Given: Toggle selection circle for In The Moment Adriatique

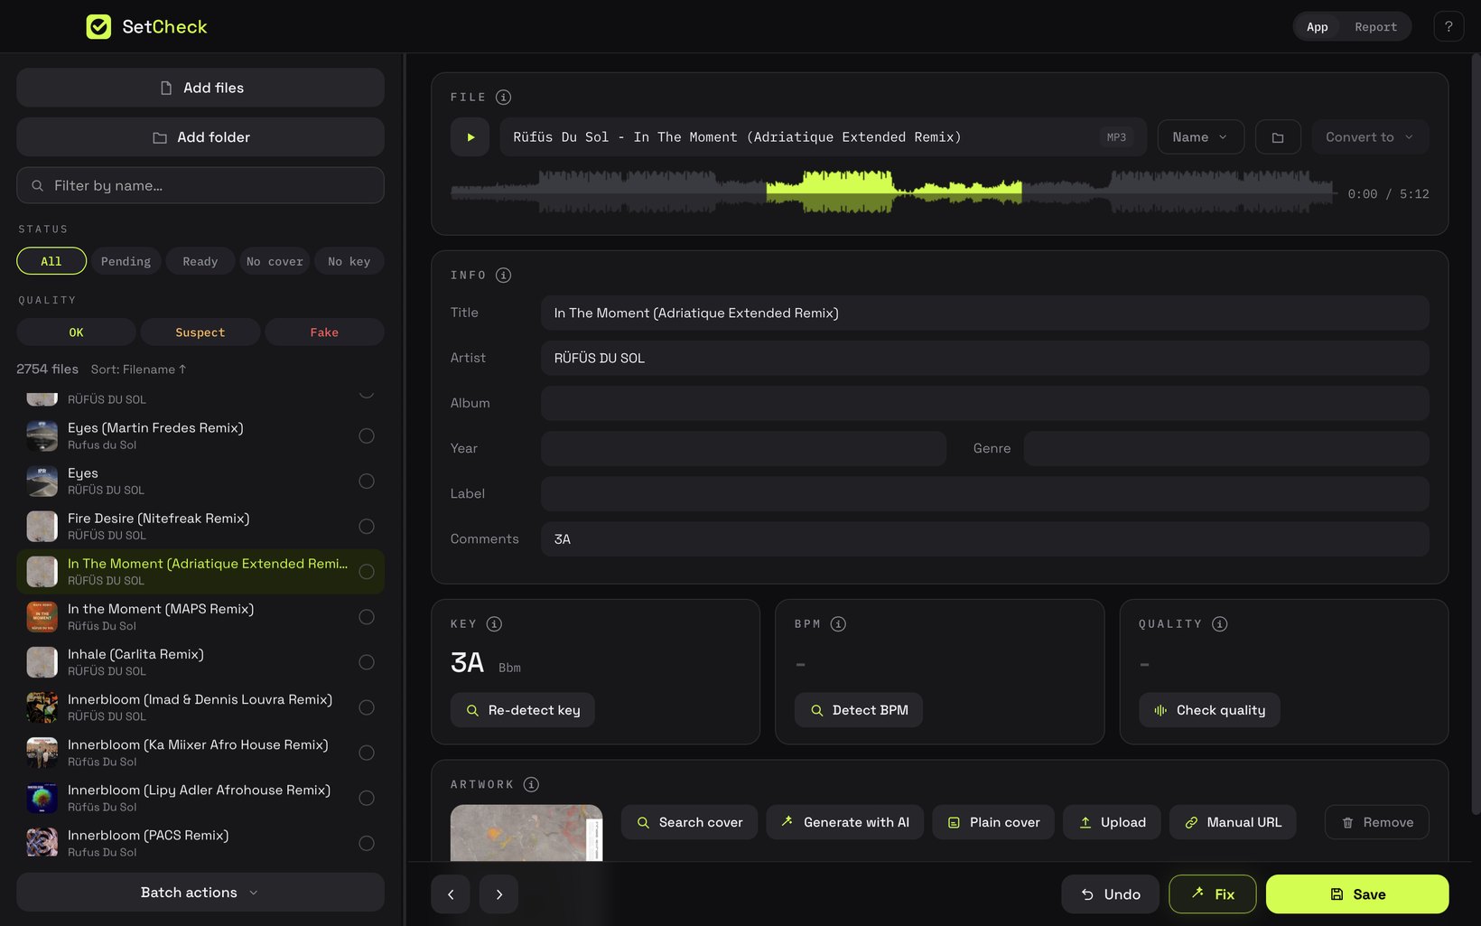Looking at the screenshot, I should pos(367,572).
